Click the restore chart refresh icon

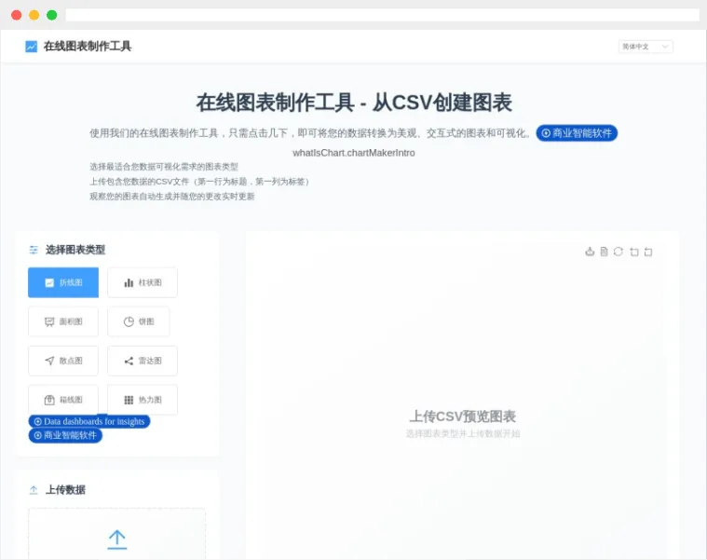(x=619, y=252)
